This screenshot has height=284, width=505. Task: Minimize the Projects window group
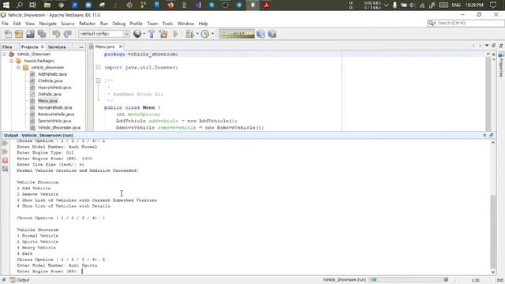(81, 47)
